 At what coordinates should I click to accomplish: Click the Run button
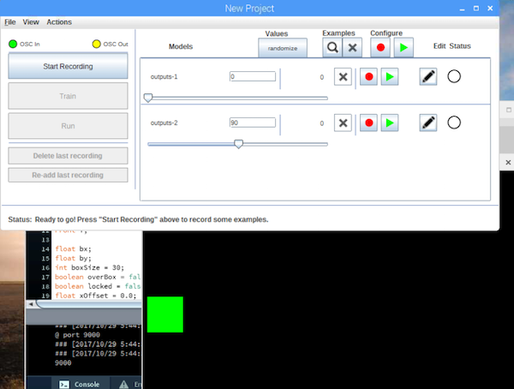pyautogui.click(x=68, y=126)
